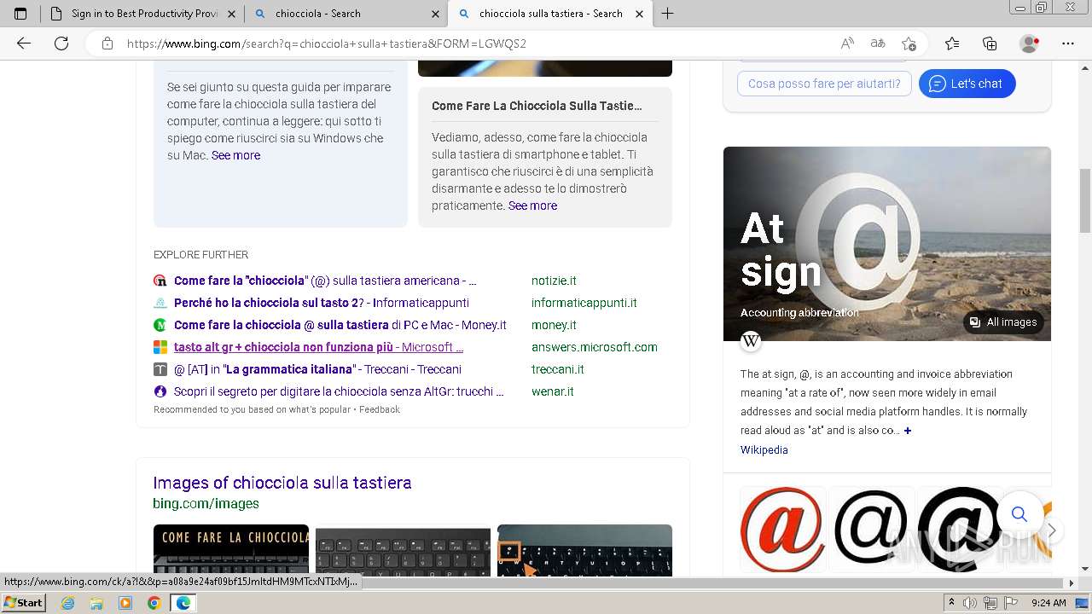Click the 'Cosa posso fare per aiutarti?' suggestion
Screen dimensions: 1092x614
coord(824,84)
